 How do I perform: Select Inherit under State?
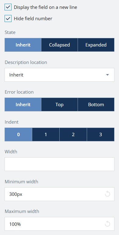23,45
